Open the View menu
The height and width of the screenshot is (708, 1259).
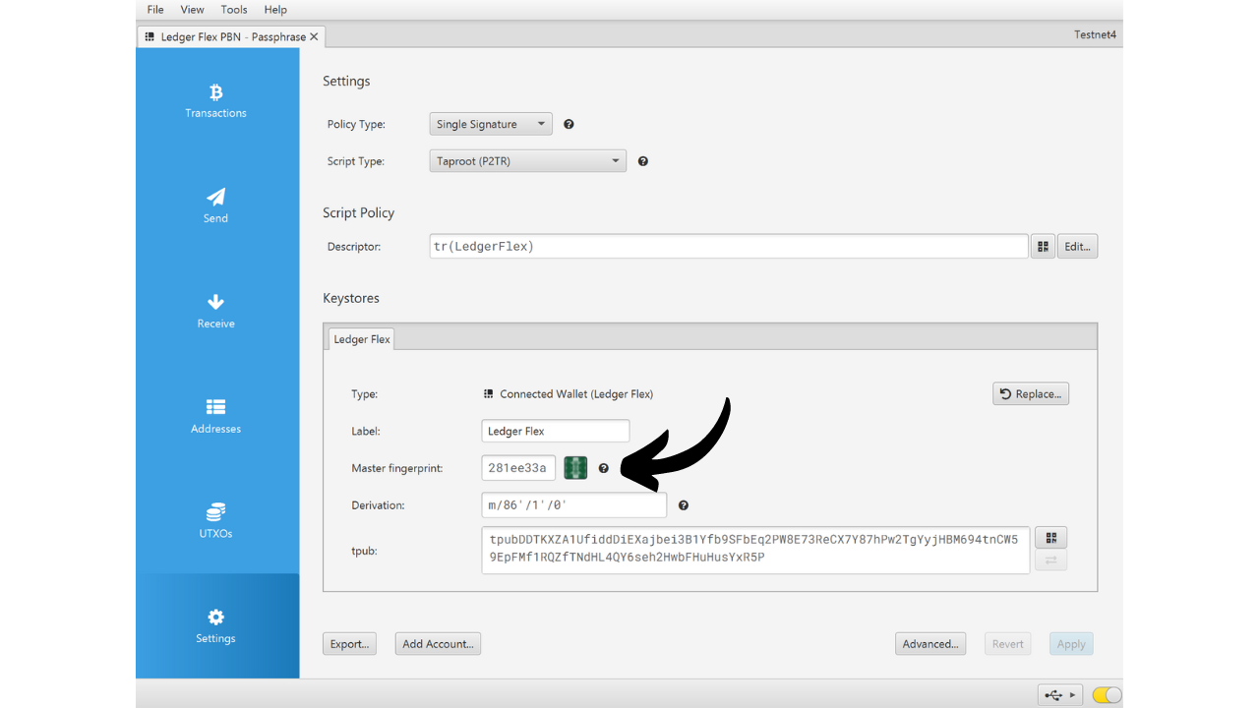pos(193,10)
